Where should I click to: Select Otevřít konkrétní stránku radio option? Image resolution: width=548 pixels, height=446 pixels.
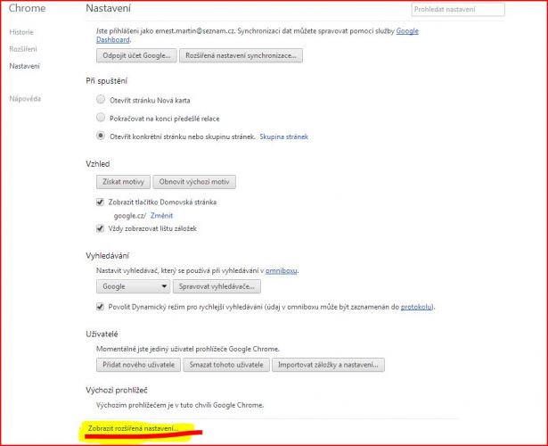[x=101, y=136]
